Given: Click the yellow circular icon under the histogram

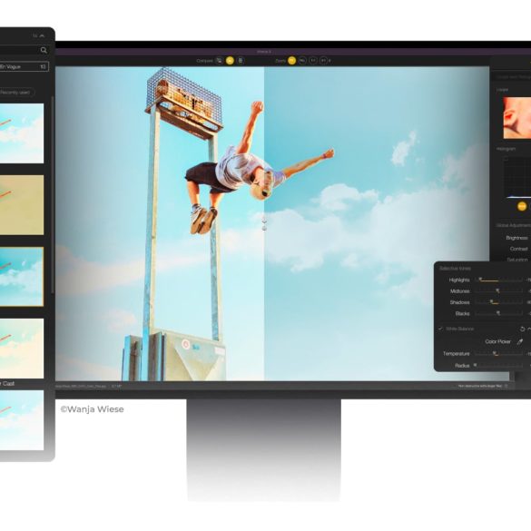Looking at the screenshot, I should pos(522,206).
